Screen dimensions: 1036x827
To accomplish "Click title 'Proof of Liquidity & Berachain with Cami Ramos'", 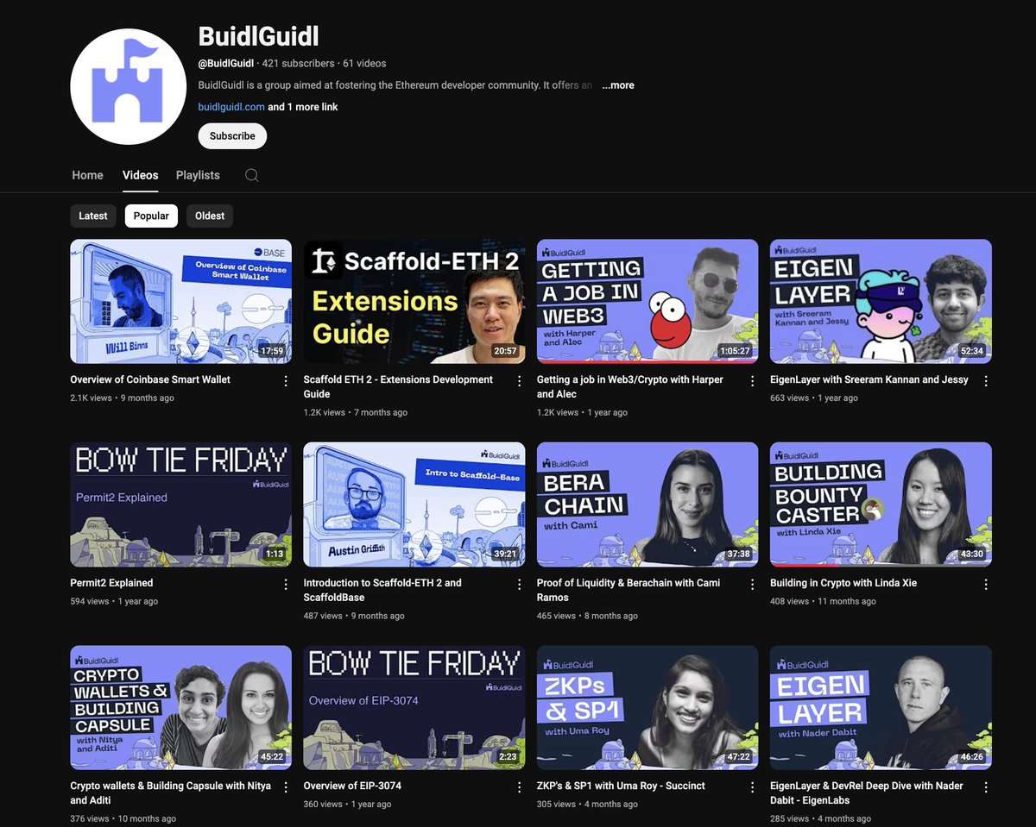I will coord(629,590).
